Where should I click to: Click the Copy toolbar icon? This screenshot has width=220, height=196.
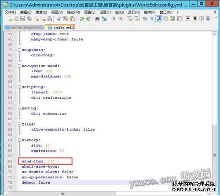click(66, 18)
